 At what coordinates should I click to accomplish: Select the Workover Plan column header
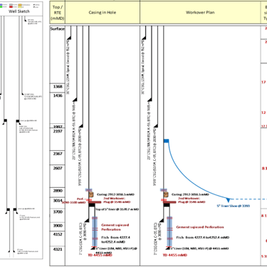point(200,12)
